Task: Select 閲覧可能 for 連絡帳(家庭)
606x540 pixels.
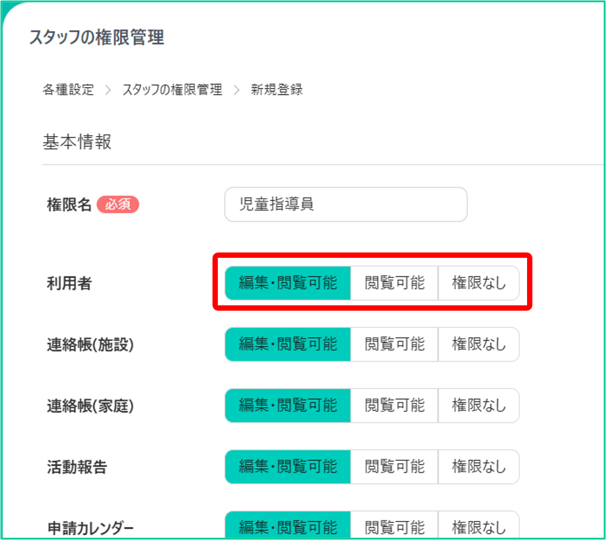Action: pyautogui.click(x=395, y=406)
